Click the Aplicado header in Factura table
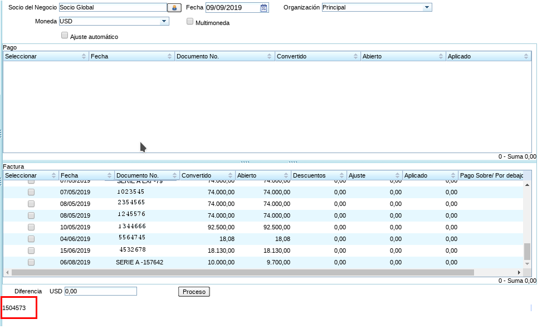 click(429, 175)
